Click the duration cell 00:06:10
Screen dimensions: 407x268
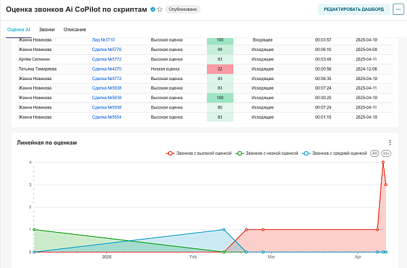tap(323, 50)
